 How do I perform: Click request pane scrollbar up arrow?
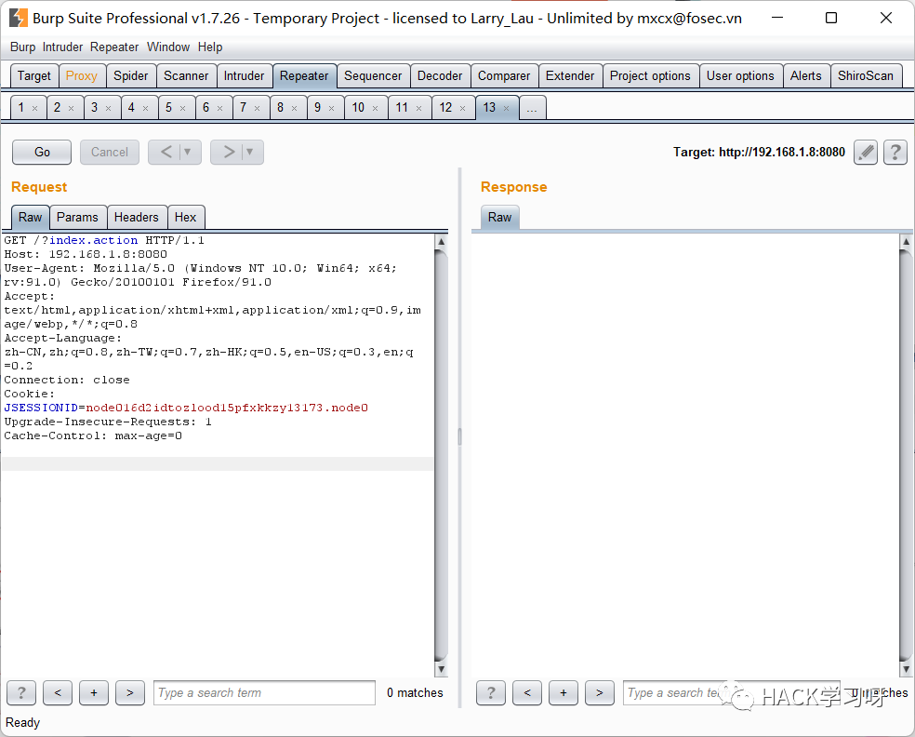(441, 241)
